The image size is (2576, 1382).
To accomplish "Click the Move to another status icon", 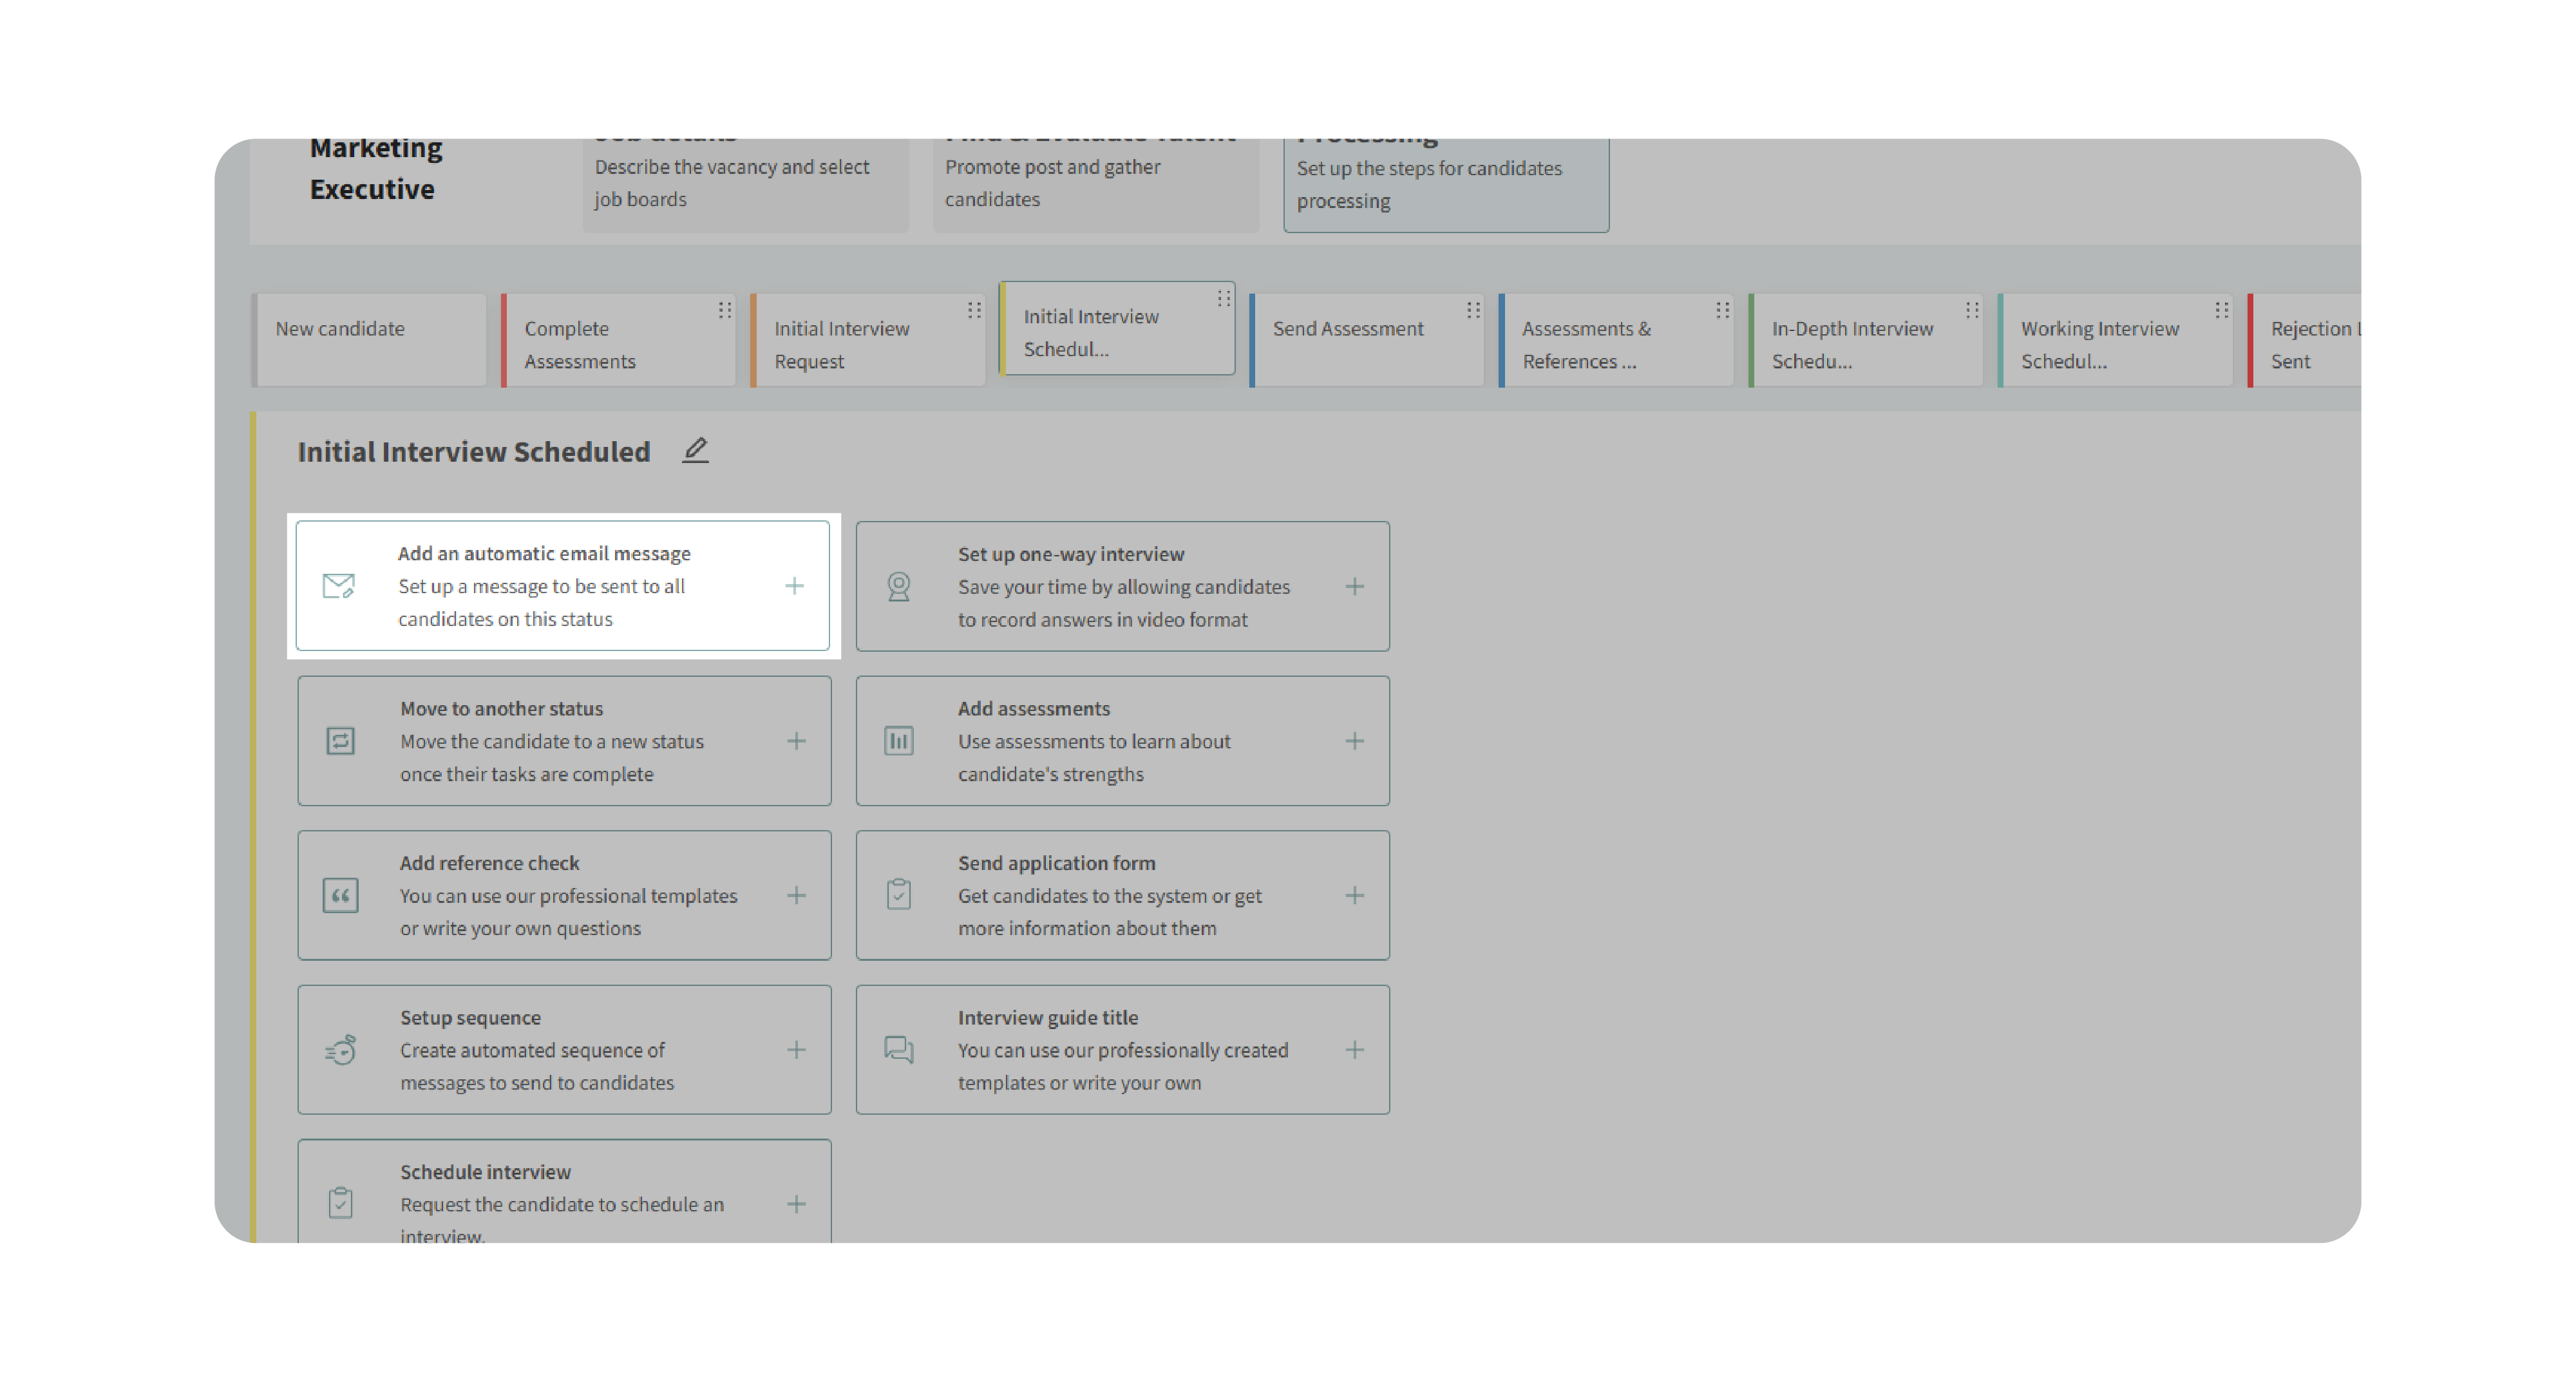I will coord(340,741).
